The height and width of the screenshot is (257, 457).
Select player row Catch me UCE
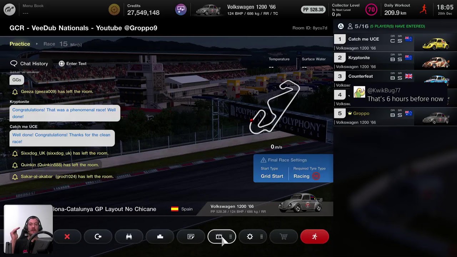395,44
